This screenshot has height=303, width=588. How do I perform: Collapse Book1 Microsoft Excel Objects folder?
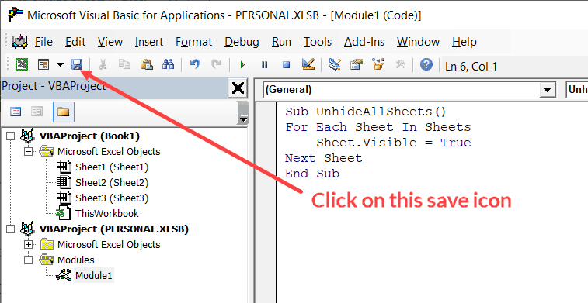[x=28, y=152]
